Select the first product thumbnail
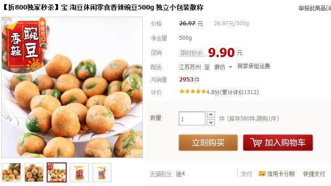The image size is (331, 186). [11, 172]
